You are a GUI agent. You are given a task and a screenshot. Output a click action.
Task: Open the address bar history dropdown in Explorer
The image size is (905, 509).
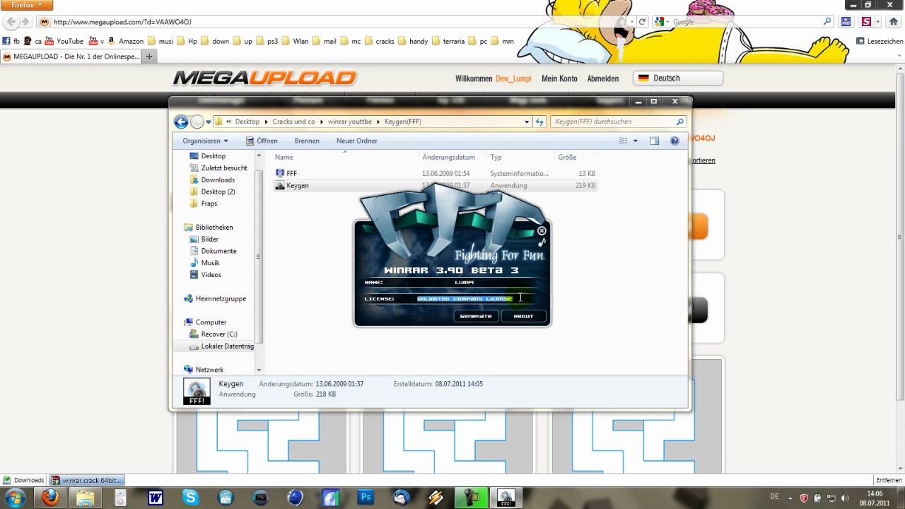(x=527, y=122)
